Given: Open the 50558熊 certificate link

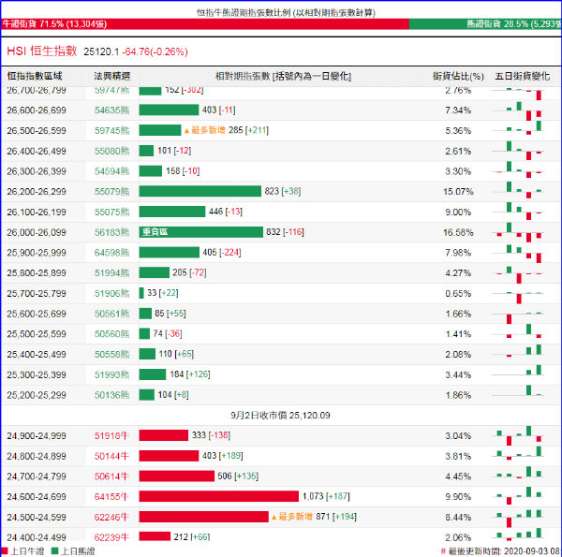Looking at the screenshot, I should pyautogui.click(x=111, y=354).
